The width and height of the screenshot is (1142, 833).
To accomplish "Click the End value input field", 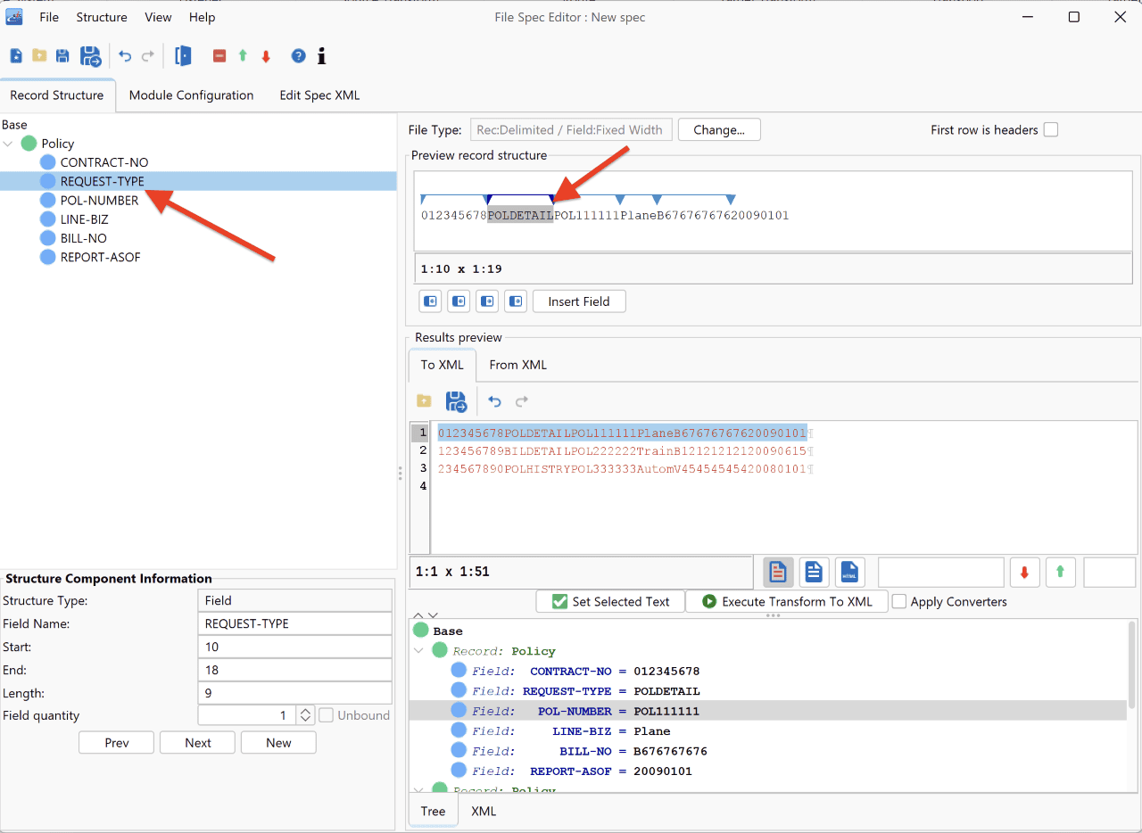I will 294,670.
